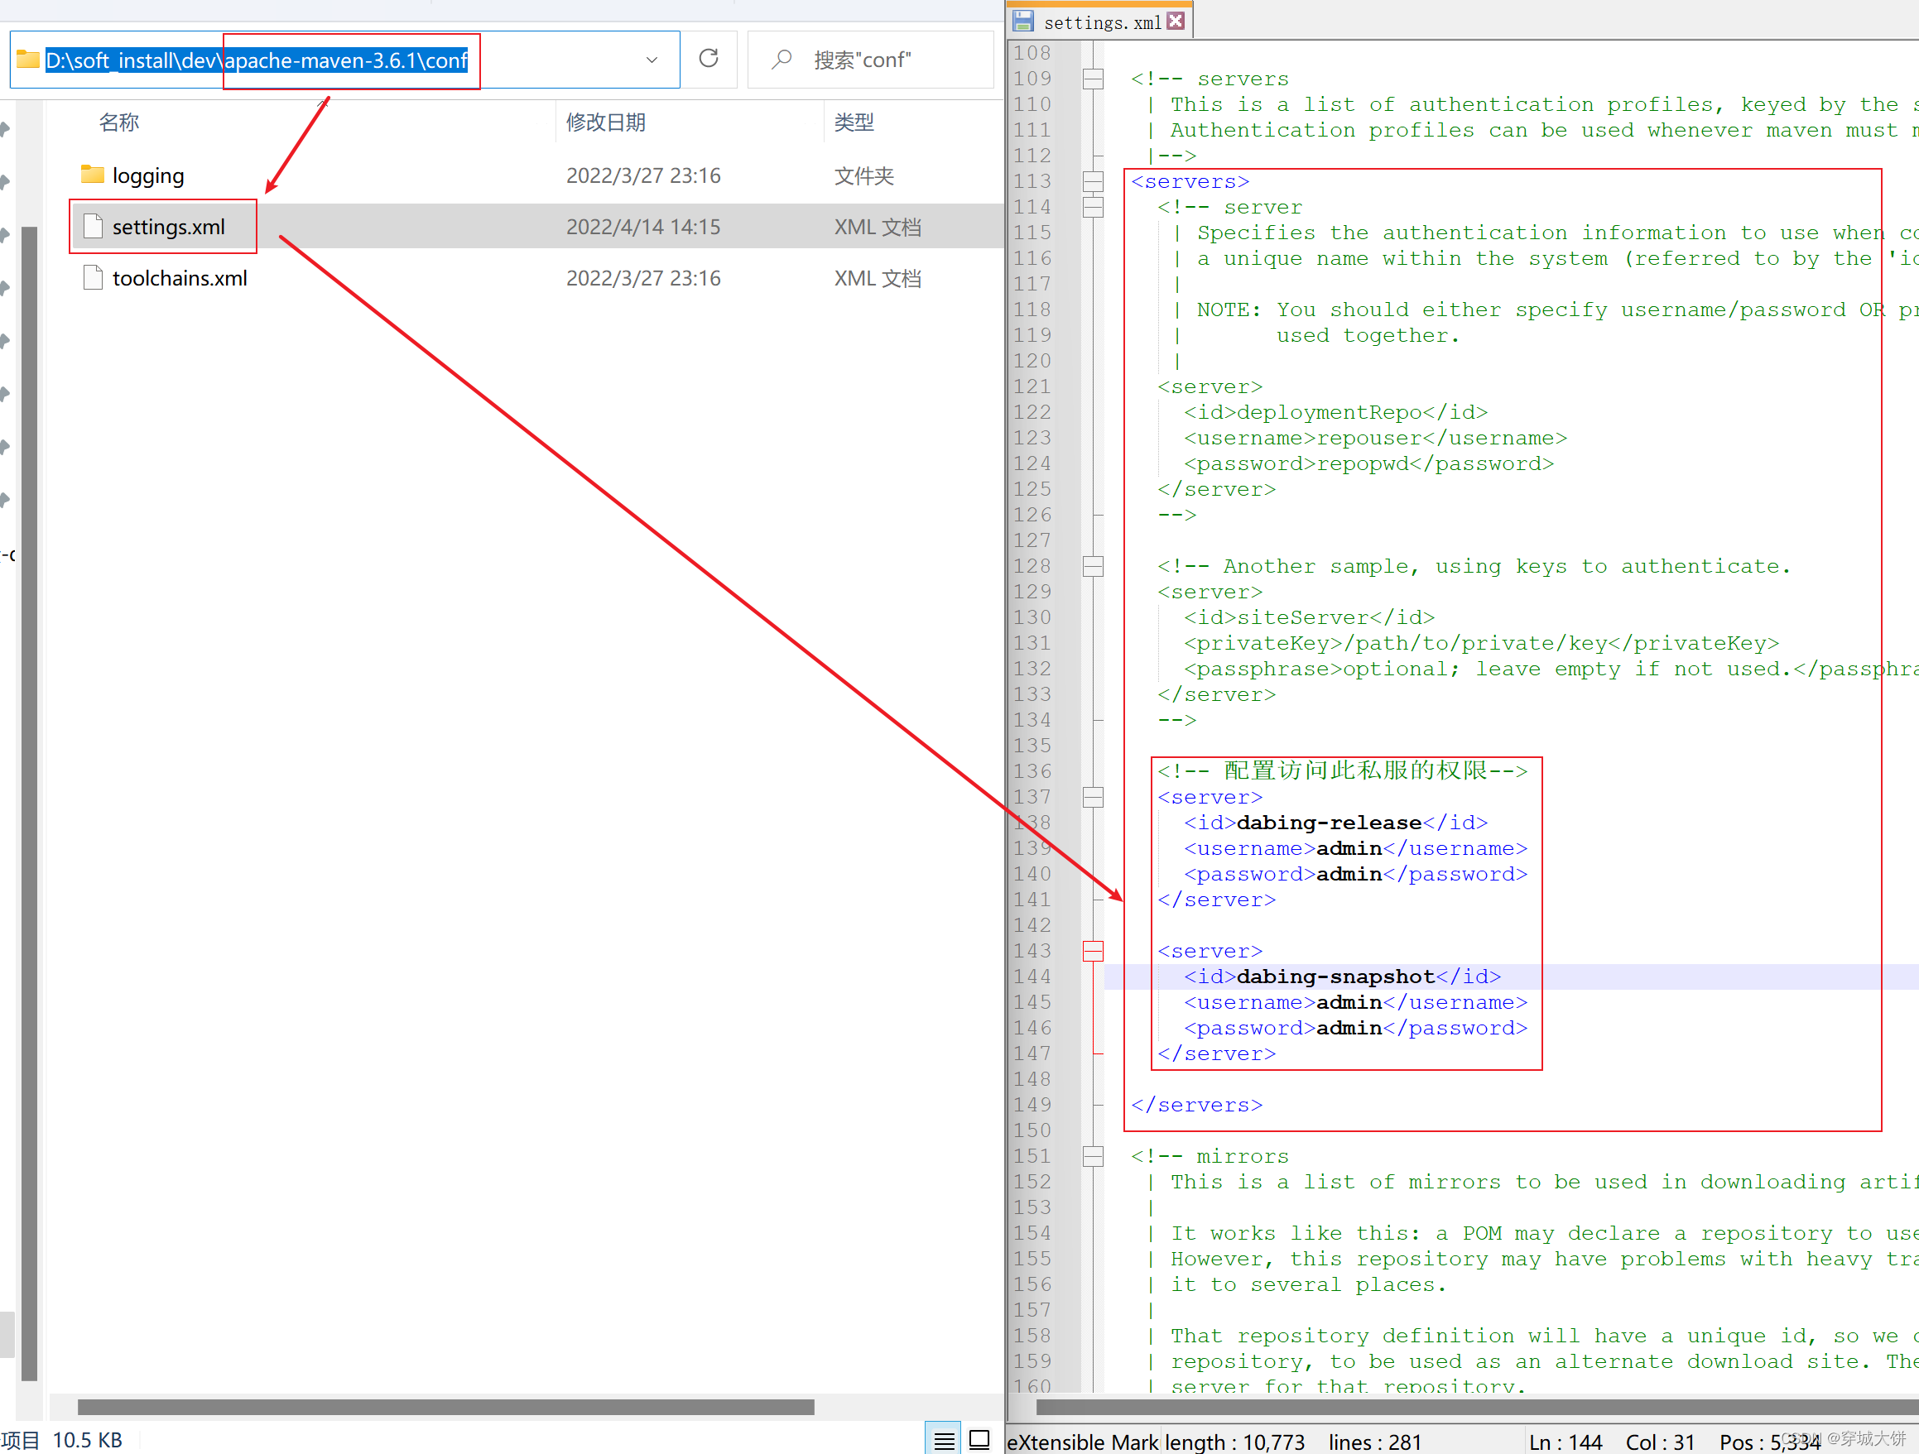The width and height of the screenshot is (1919, 1454).
Task: Click the folder icon in the address bar
Action: (x=28, y=59)
